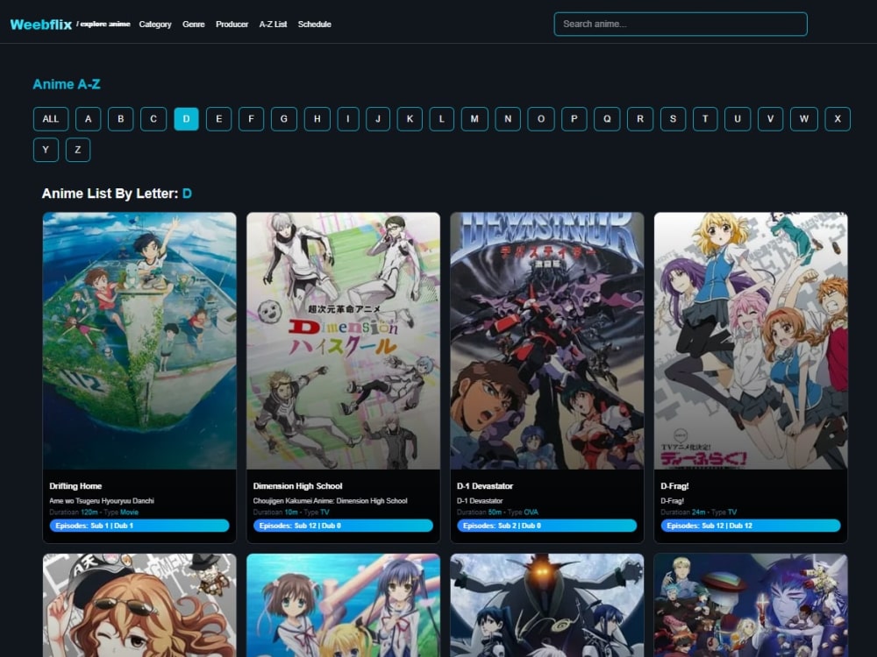Click the Drifting Home title text

pos(75,486)
